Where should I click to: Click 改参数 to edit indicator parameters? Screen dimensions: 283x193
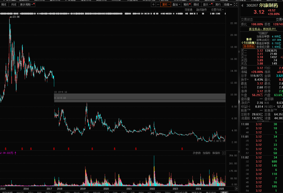click(x=197, y=153)
